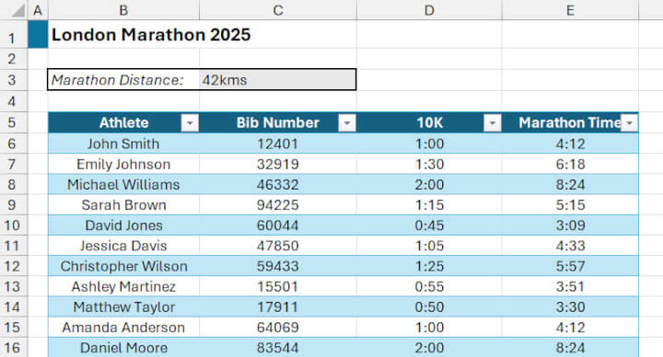Select column B header
The height and width of the screenshot is (357, 663).
pyautogui.click(x=123, y=10)
